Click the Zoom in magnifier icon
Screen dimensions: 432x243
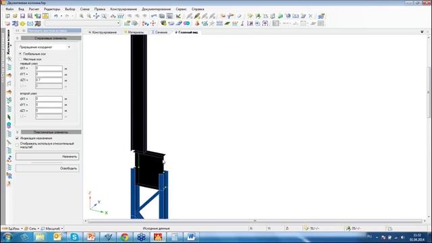tap(81, 16)
